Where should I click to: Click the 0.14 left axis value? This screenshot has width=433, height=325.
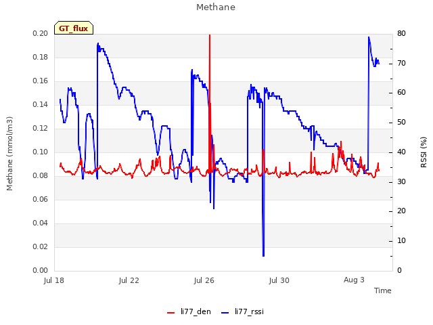coord(41,105)
